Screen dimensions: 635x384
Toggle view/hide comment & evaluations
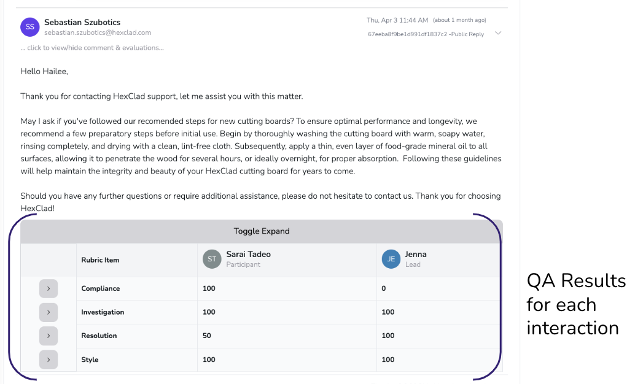[92, 48]
